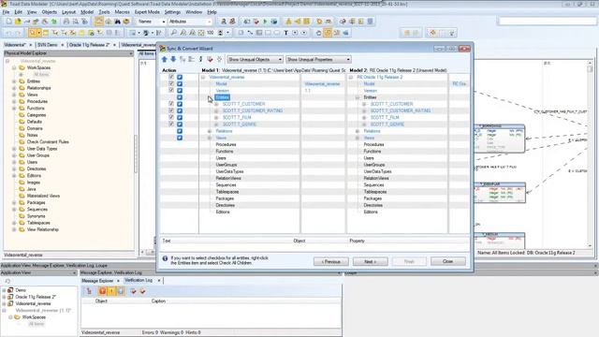Open the Macros menu

122,12
